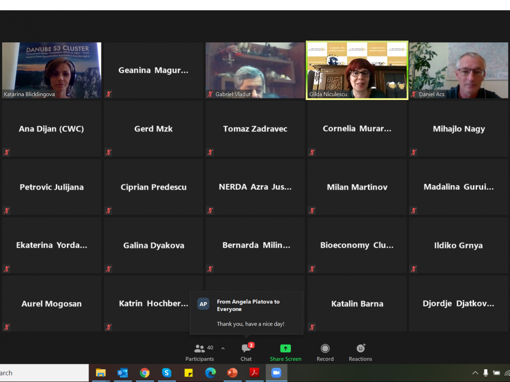
Task: Select Katarina Blicklingova's video tile
Action: coord(52,70)
